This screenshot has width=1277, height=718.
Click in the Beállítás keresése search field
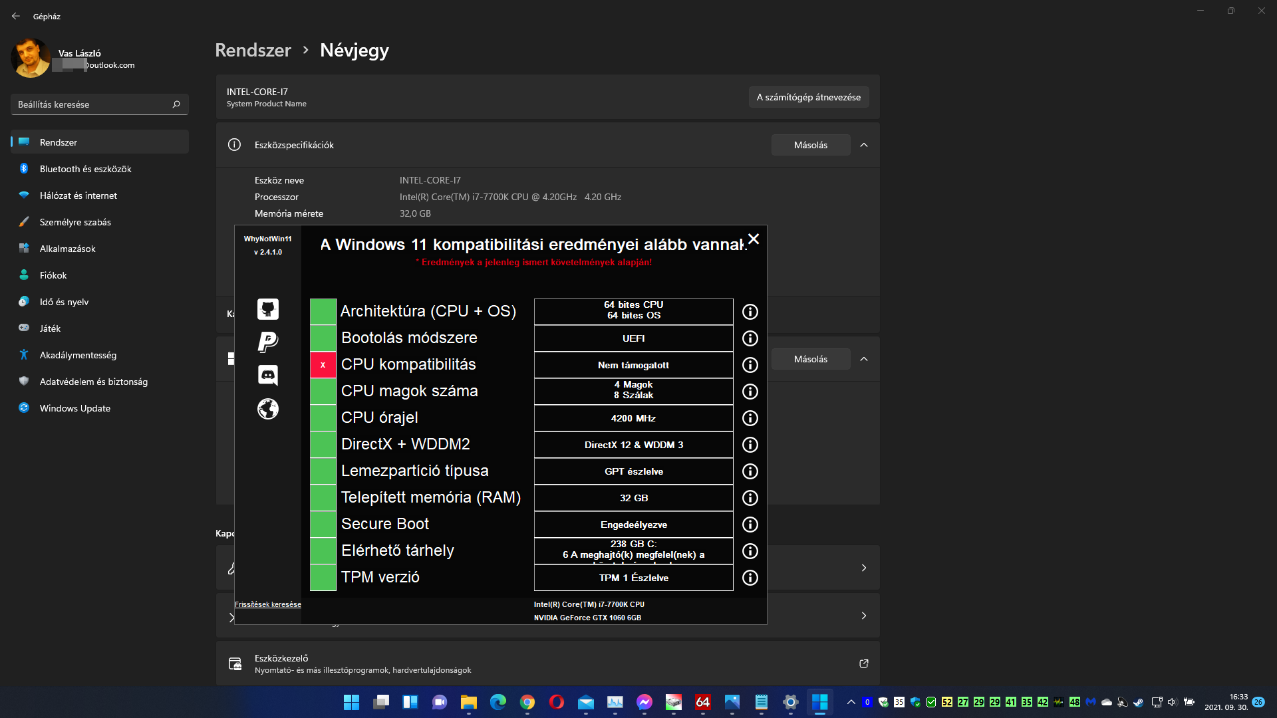[x=100, y=104]
